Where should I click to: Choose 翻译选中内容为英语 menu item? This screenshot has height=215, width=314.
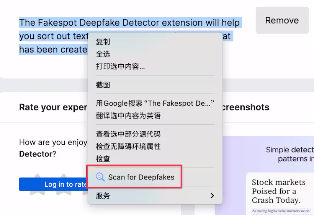[128, 116]
